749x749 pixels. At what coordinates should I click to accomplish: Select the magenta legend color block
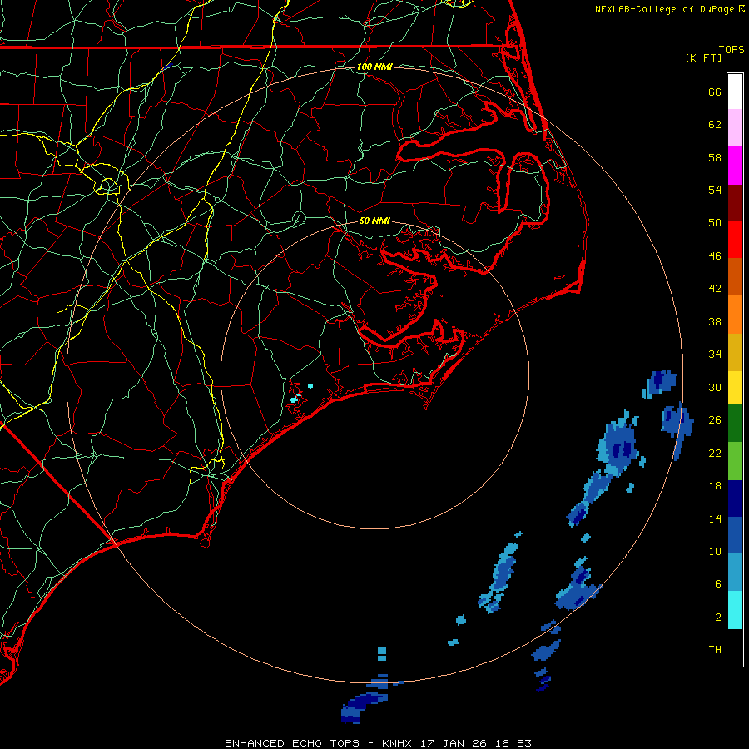[735, 166]
